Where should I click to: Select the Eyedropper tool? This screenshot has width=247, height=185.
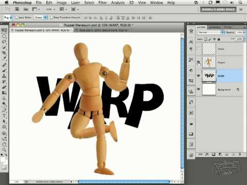4,59
